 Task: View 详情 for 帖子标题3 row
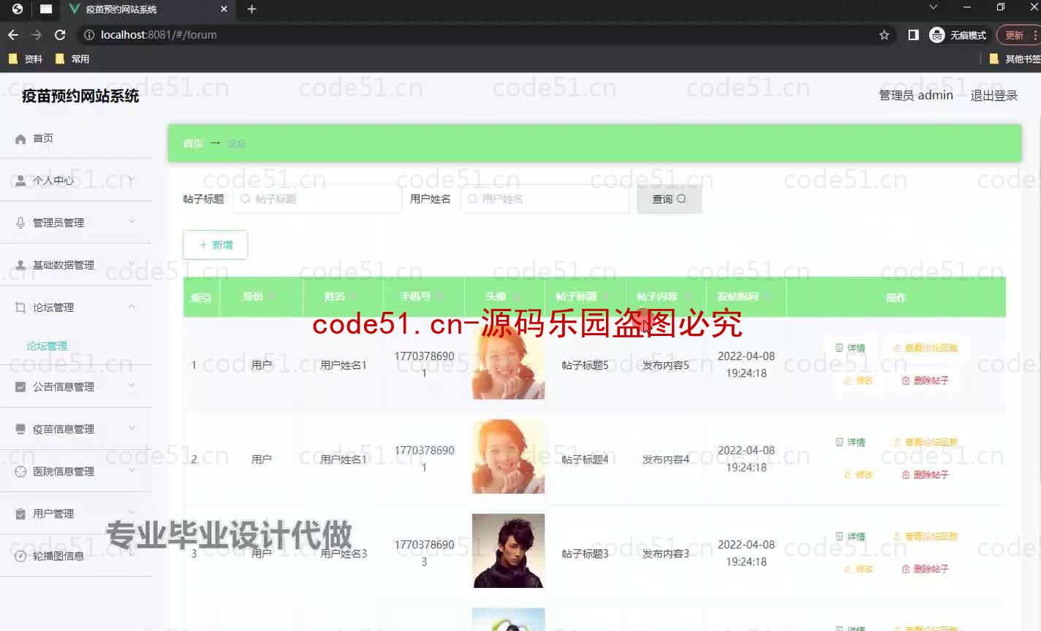[850, 536]
